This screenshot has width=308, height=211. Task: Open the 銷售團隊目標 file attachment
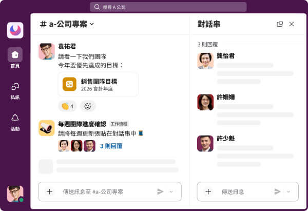pos(98,84)
